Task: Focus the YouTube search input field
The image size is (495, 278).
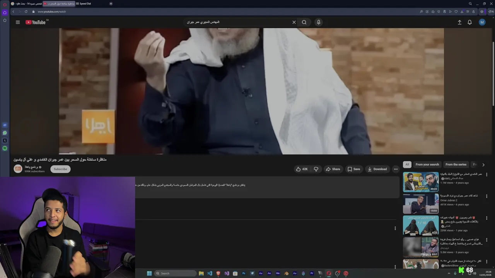Action: pyautogui.click(x=238, y=22)
